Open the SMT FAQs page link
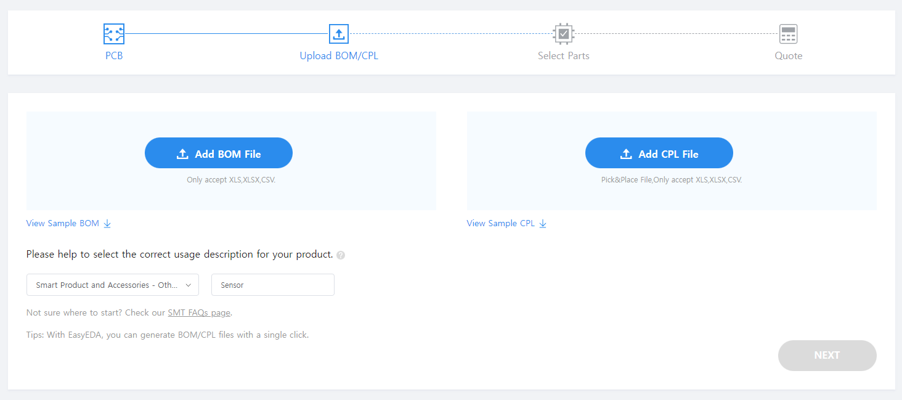This screenshot has height=400, width=902. pyautogui.click(x=199, y=312)
